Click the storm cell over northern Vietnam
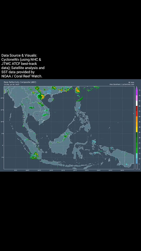 point(41,97)
